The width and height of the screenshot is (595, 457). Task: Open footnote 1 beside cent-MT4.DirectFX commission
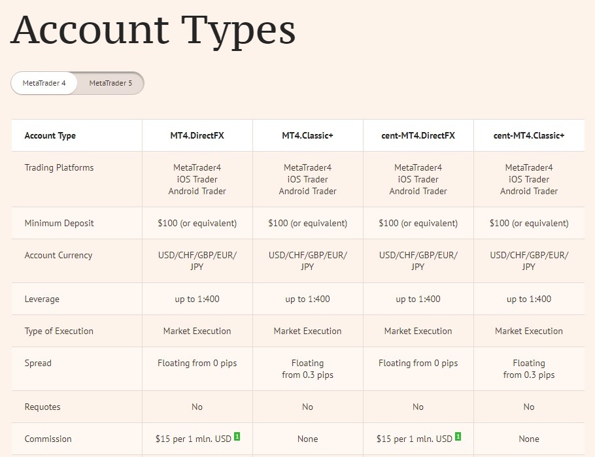458,437
